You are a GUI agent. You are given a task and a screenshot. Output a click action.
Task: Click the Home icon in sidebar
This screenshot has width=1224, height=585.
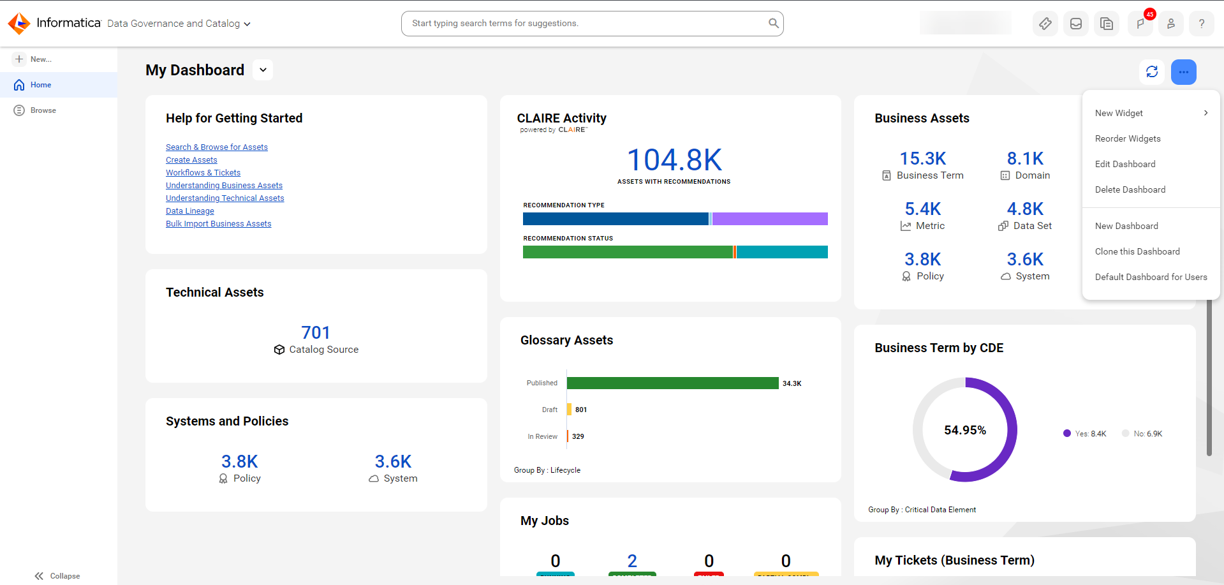point(19,85)
